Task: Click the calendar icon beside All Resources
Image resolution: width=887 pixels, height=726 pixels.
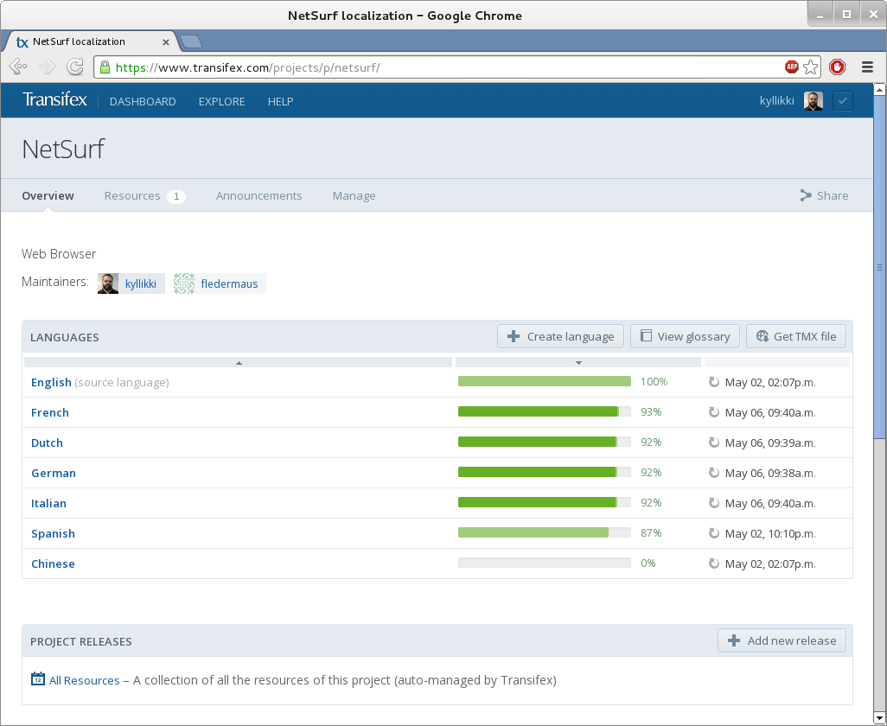Action: tap(38, 678)
